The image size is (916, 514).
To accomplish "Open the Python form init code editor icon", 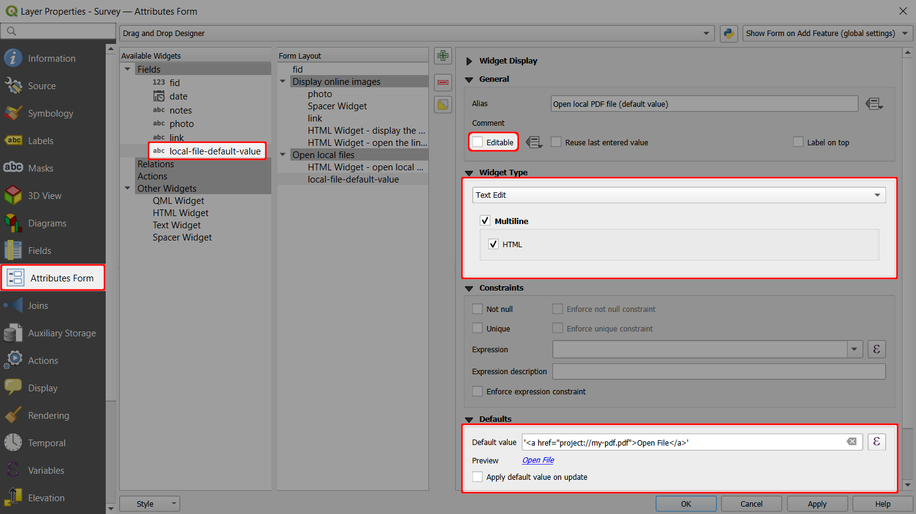I will pos(728,33).
